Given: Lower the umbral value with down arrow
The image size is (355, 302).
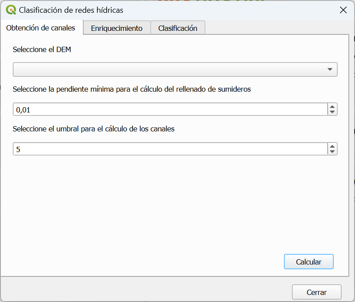Looking at the screenshot, I should point(333,152).
